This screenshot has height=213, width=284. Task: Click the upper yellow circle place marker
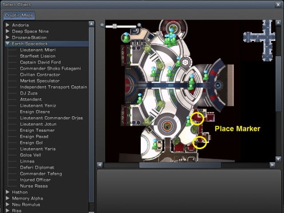coord(197,118)
